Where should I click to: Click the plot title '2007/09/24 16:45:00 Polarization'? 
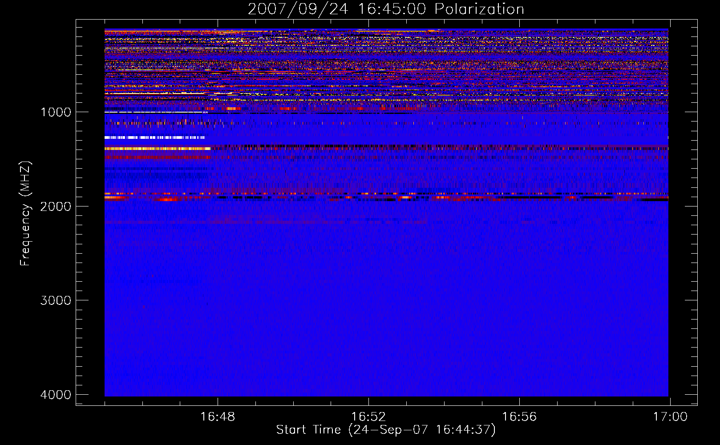click(x=386, y=9)
